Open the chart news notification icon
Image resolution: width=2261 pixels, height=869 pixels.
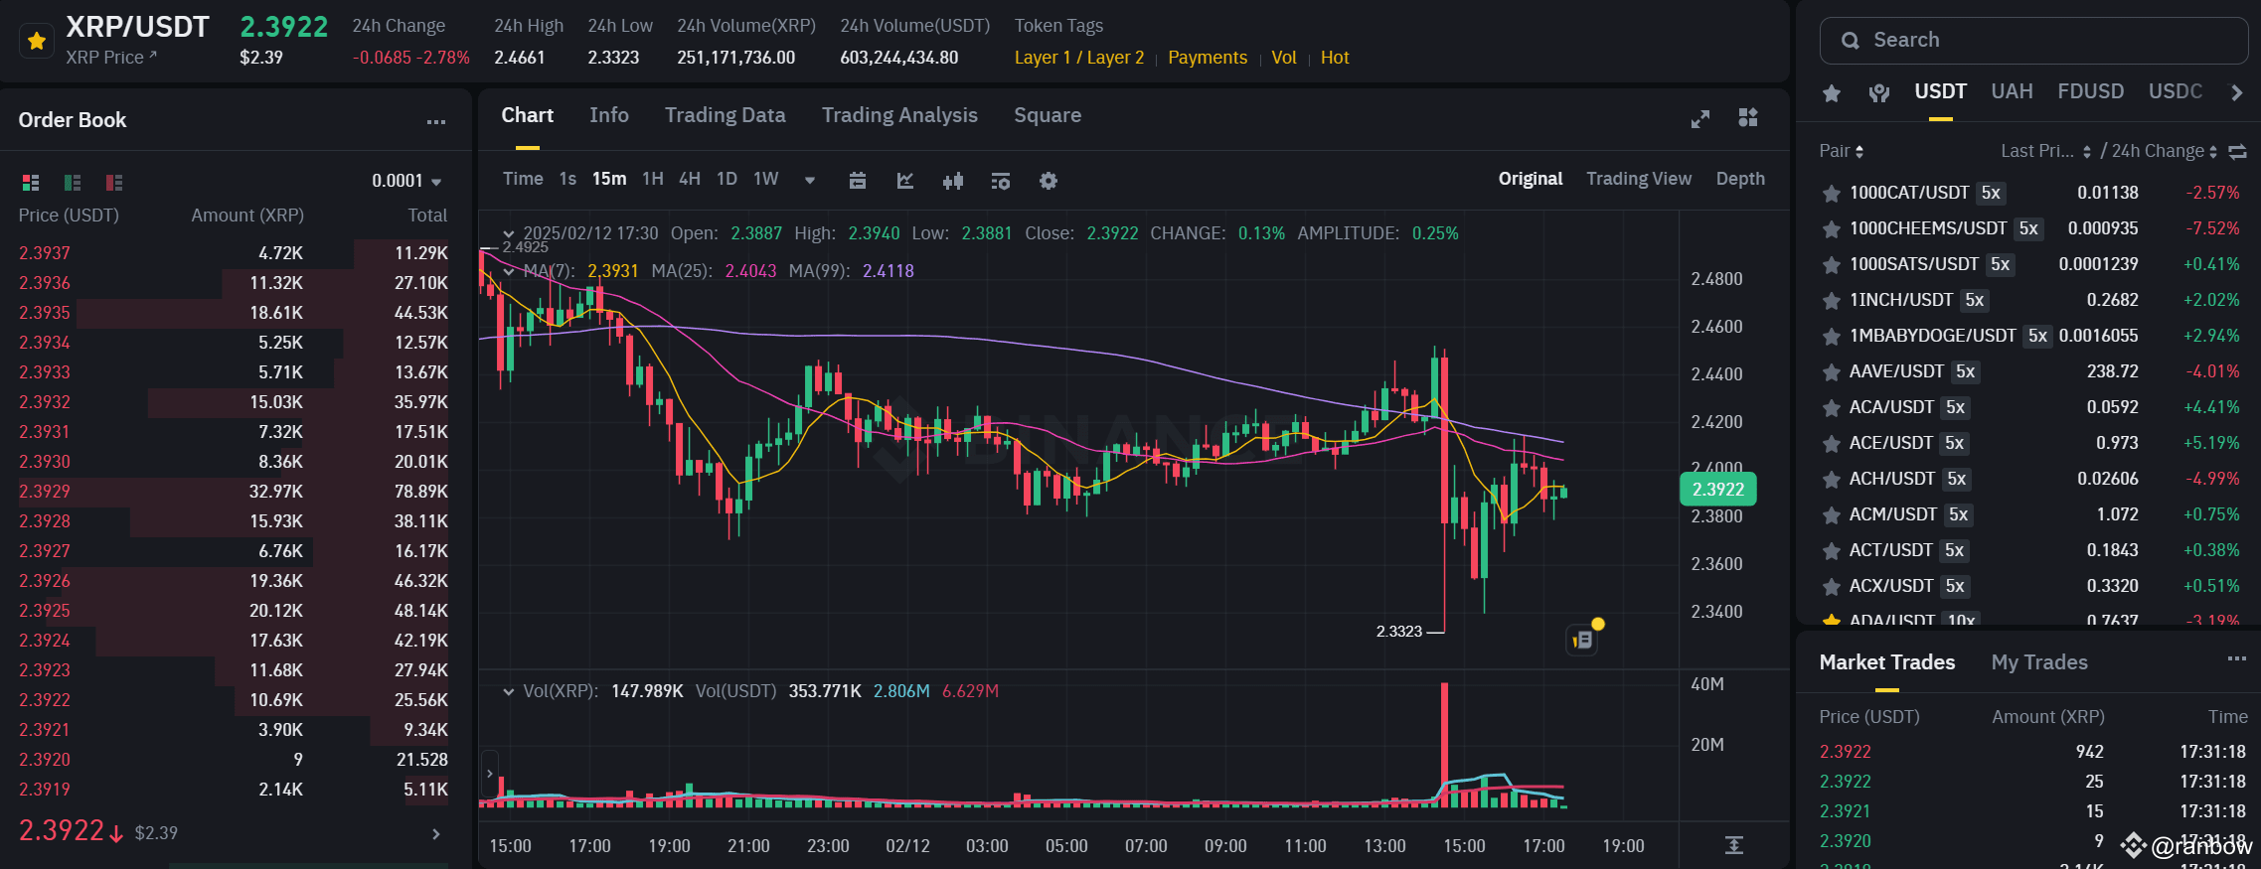point(1583,640)
